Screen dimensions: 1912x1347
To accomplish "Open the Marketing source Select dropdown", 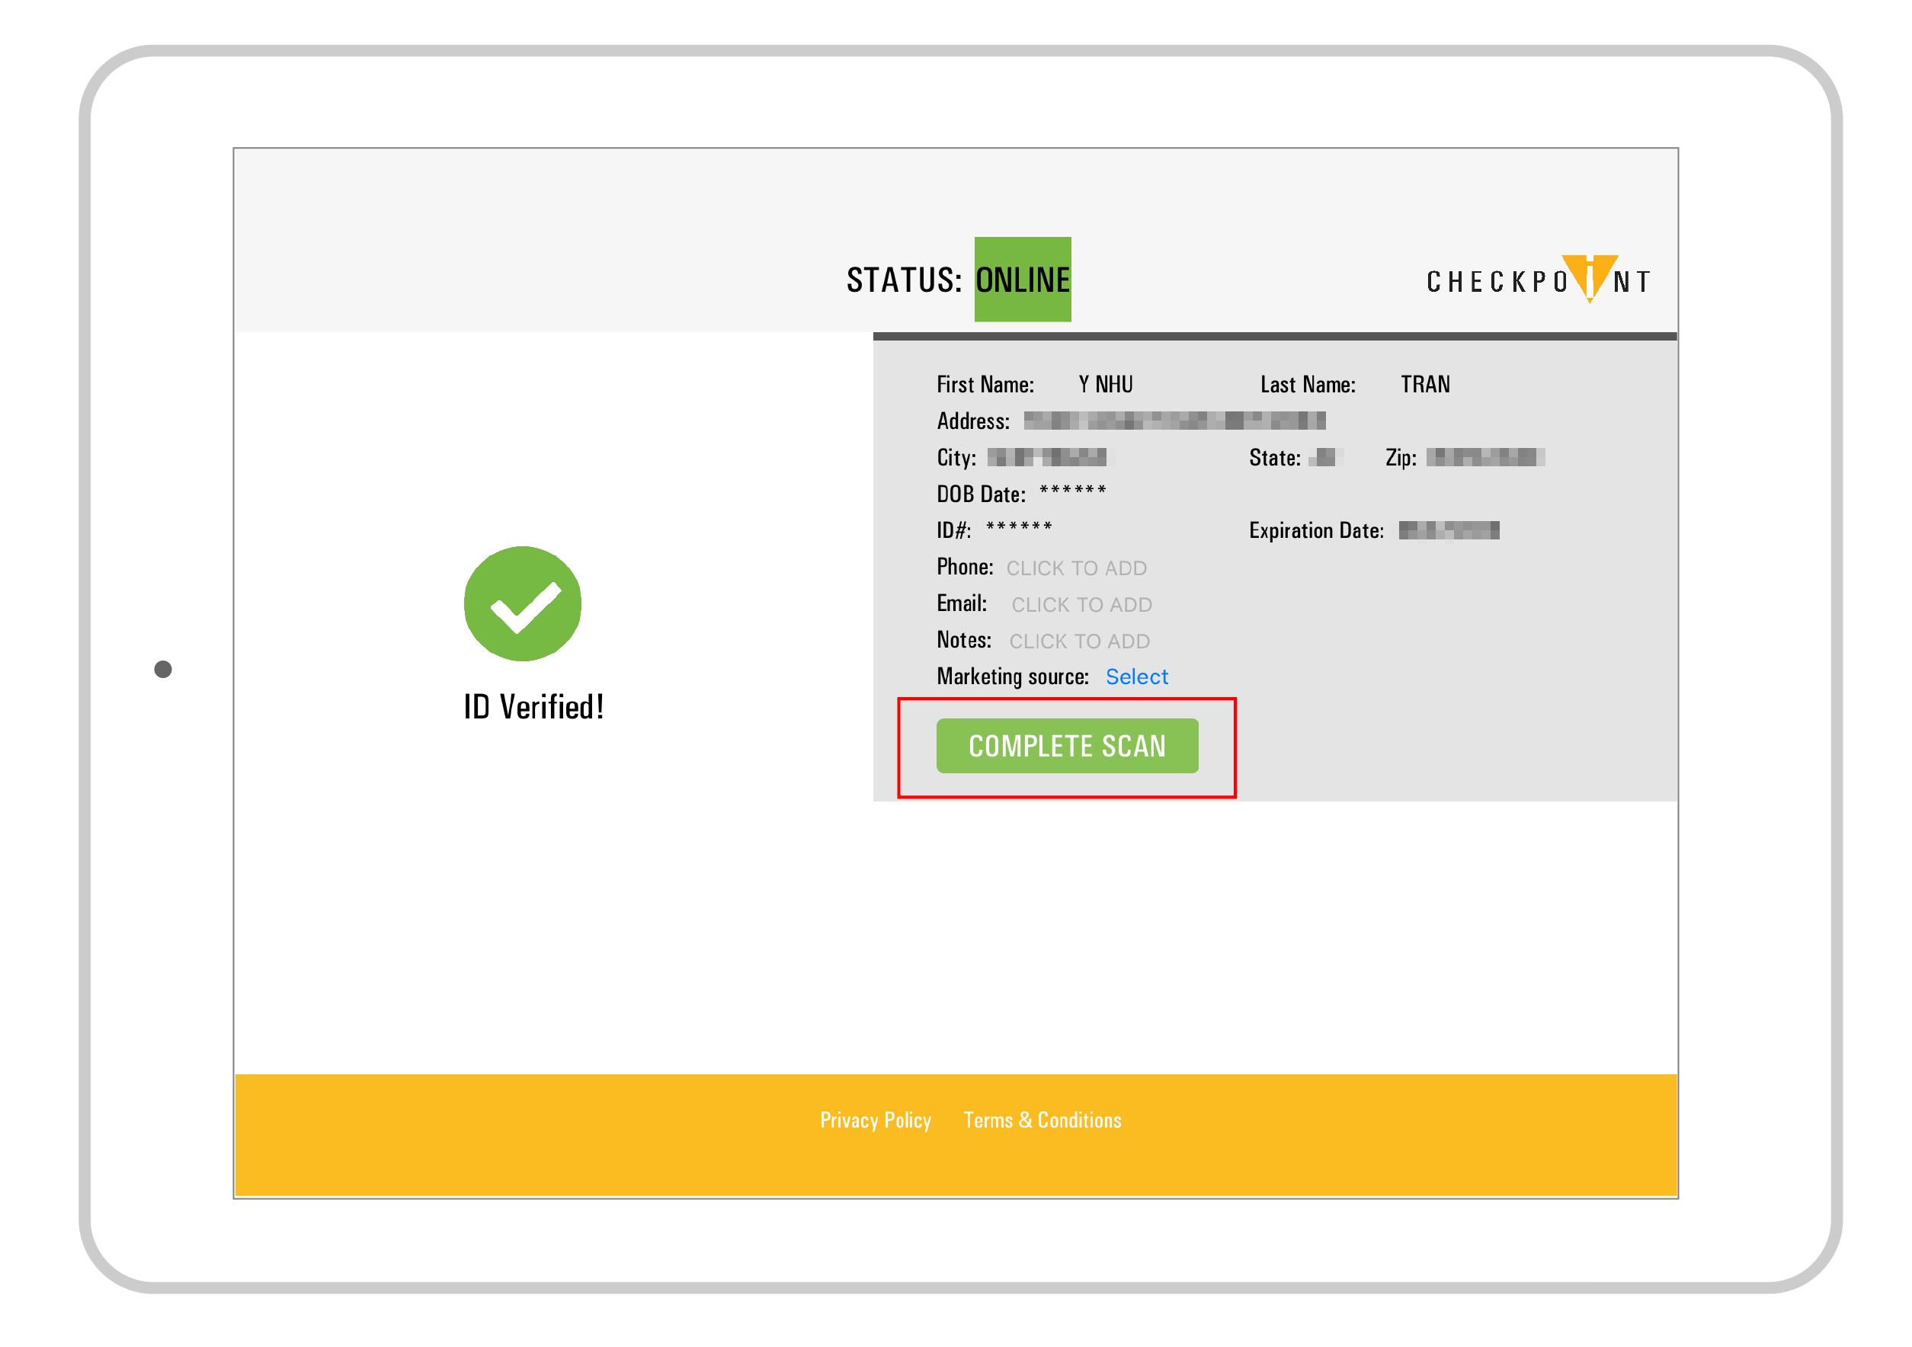I will [x=1137, y=677].
